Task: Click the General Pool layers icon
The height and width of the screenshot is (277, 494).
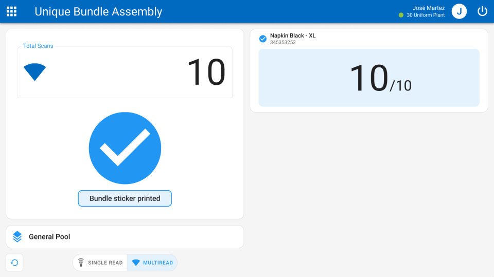Action: pos(17,236)
